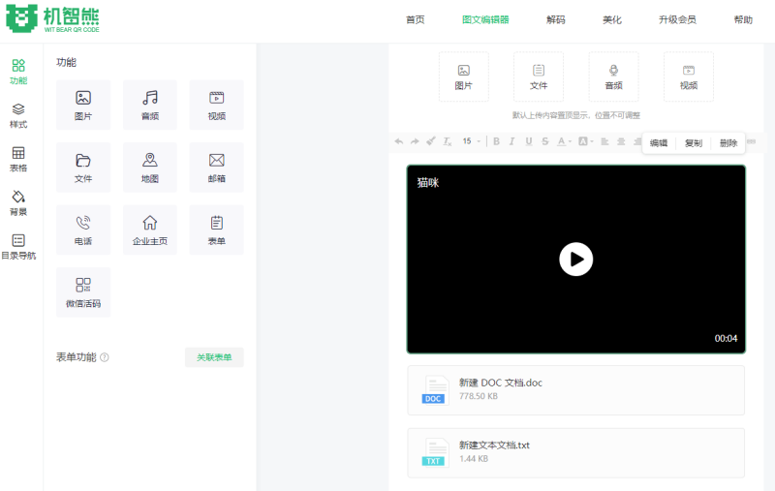Align text center

pyautogui.click(x=621, y=141)
